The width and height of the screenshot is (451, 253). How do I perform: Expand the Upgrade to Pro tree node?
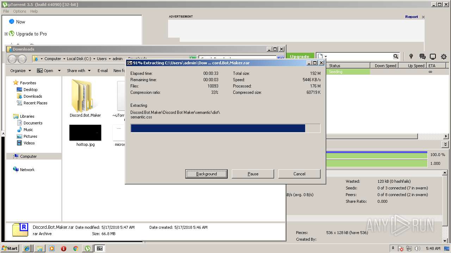click(x=6, y=34)
